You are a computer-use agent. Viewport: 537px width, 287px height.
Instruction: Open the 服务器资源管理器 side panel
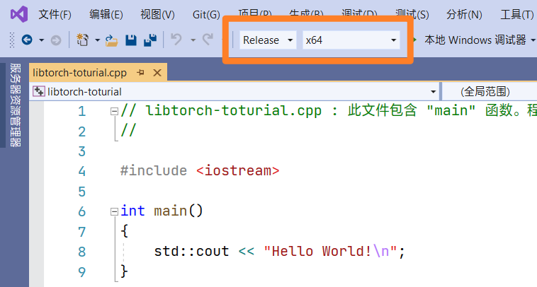pyautogui.click(x=15, y=105)
